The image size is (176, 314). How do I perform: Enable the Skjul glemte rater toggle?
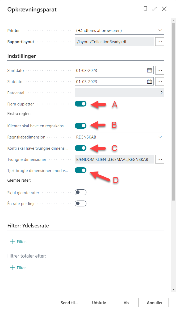80,193
